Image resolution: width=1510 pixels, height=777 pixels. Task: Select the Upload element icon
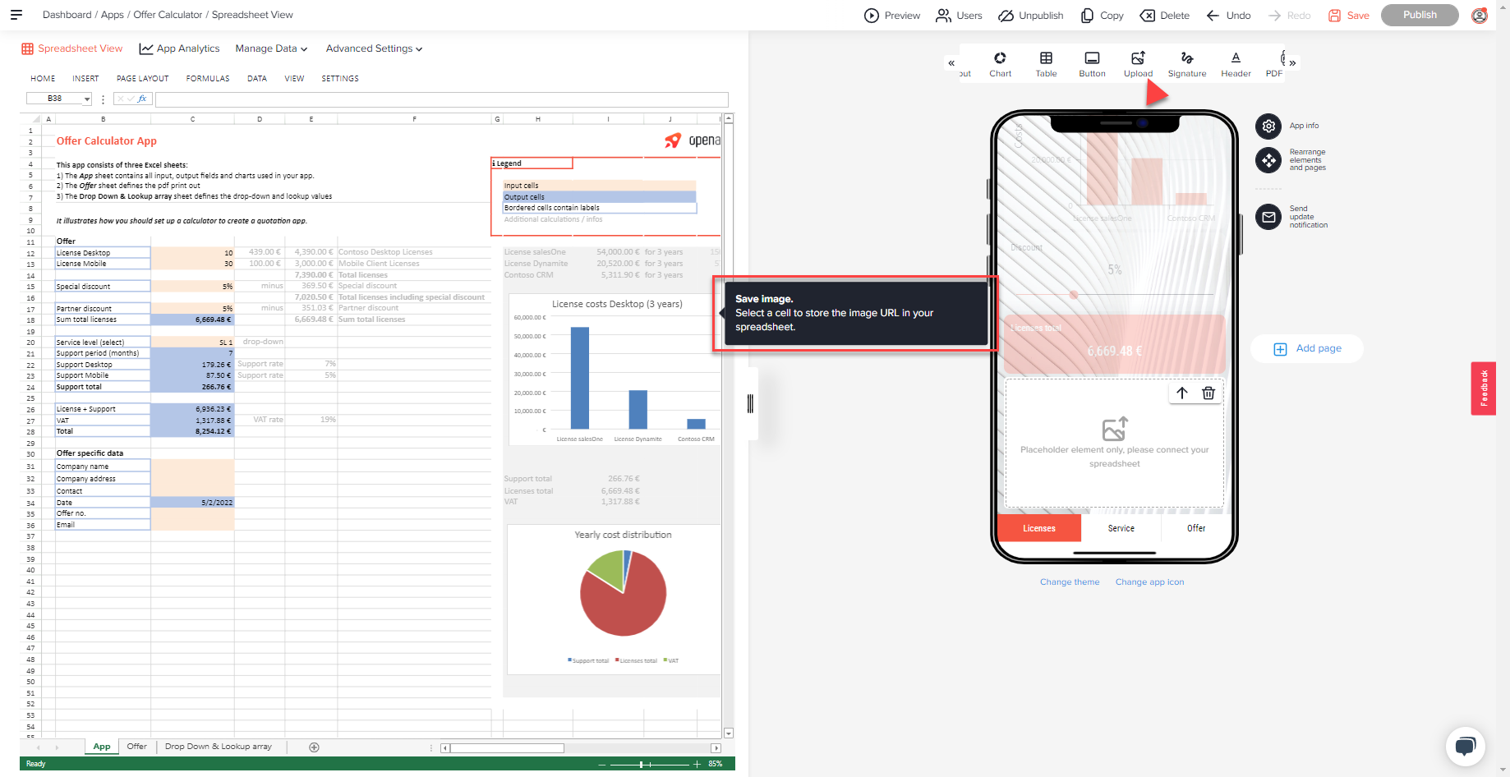pos(1138,58)
